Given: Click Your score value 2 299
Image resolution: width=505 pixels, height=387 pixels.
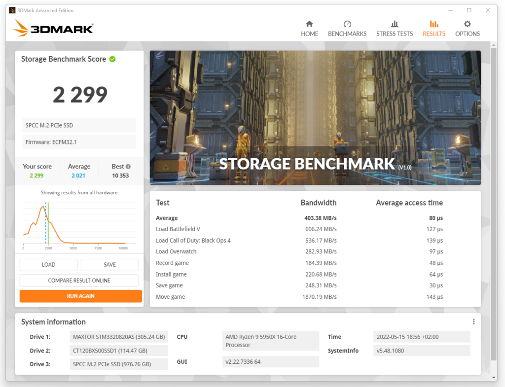Looking at the screenshot, I should click(x=36, y=176).
